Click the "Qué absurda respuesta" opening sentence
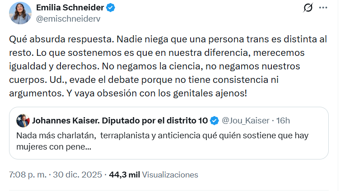 tap(51, 39)
